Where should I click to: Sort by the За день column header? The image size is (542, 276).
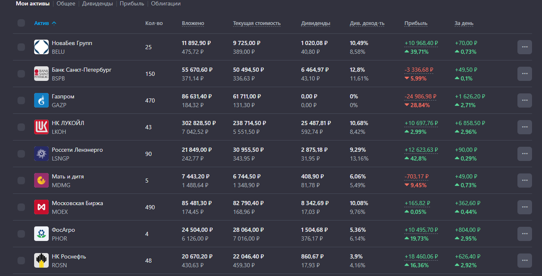coord(464,23)
